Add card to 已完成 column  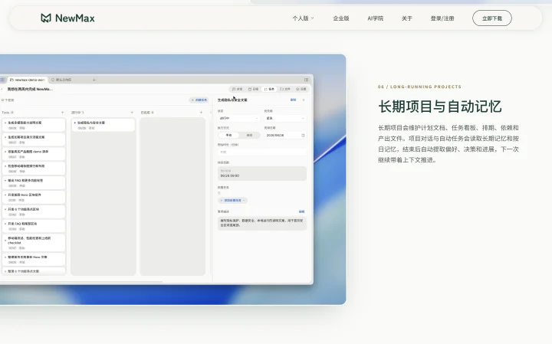[x=201, y=113]
